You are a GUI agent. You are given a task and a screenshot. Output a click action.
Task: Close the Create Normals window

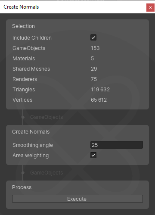(150, 7)
